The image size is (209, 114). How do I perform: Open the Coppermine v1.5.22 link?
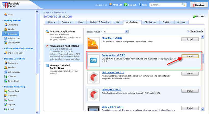pos(113,55)
